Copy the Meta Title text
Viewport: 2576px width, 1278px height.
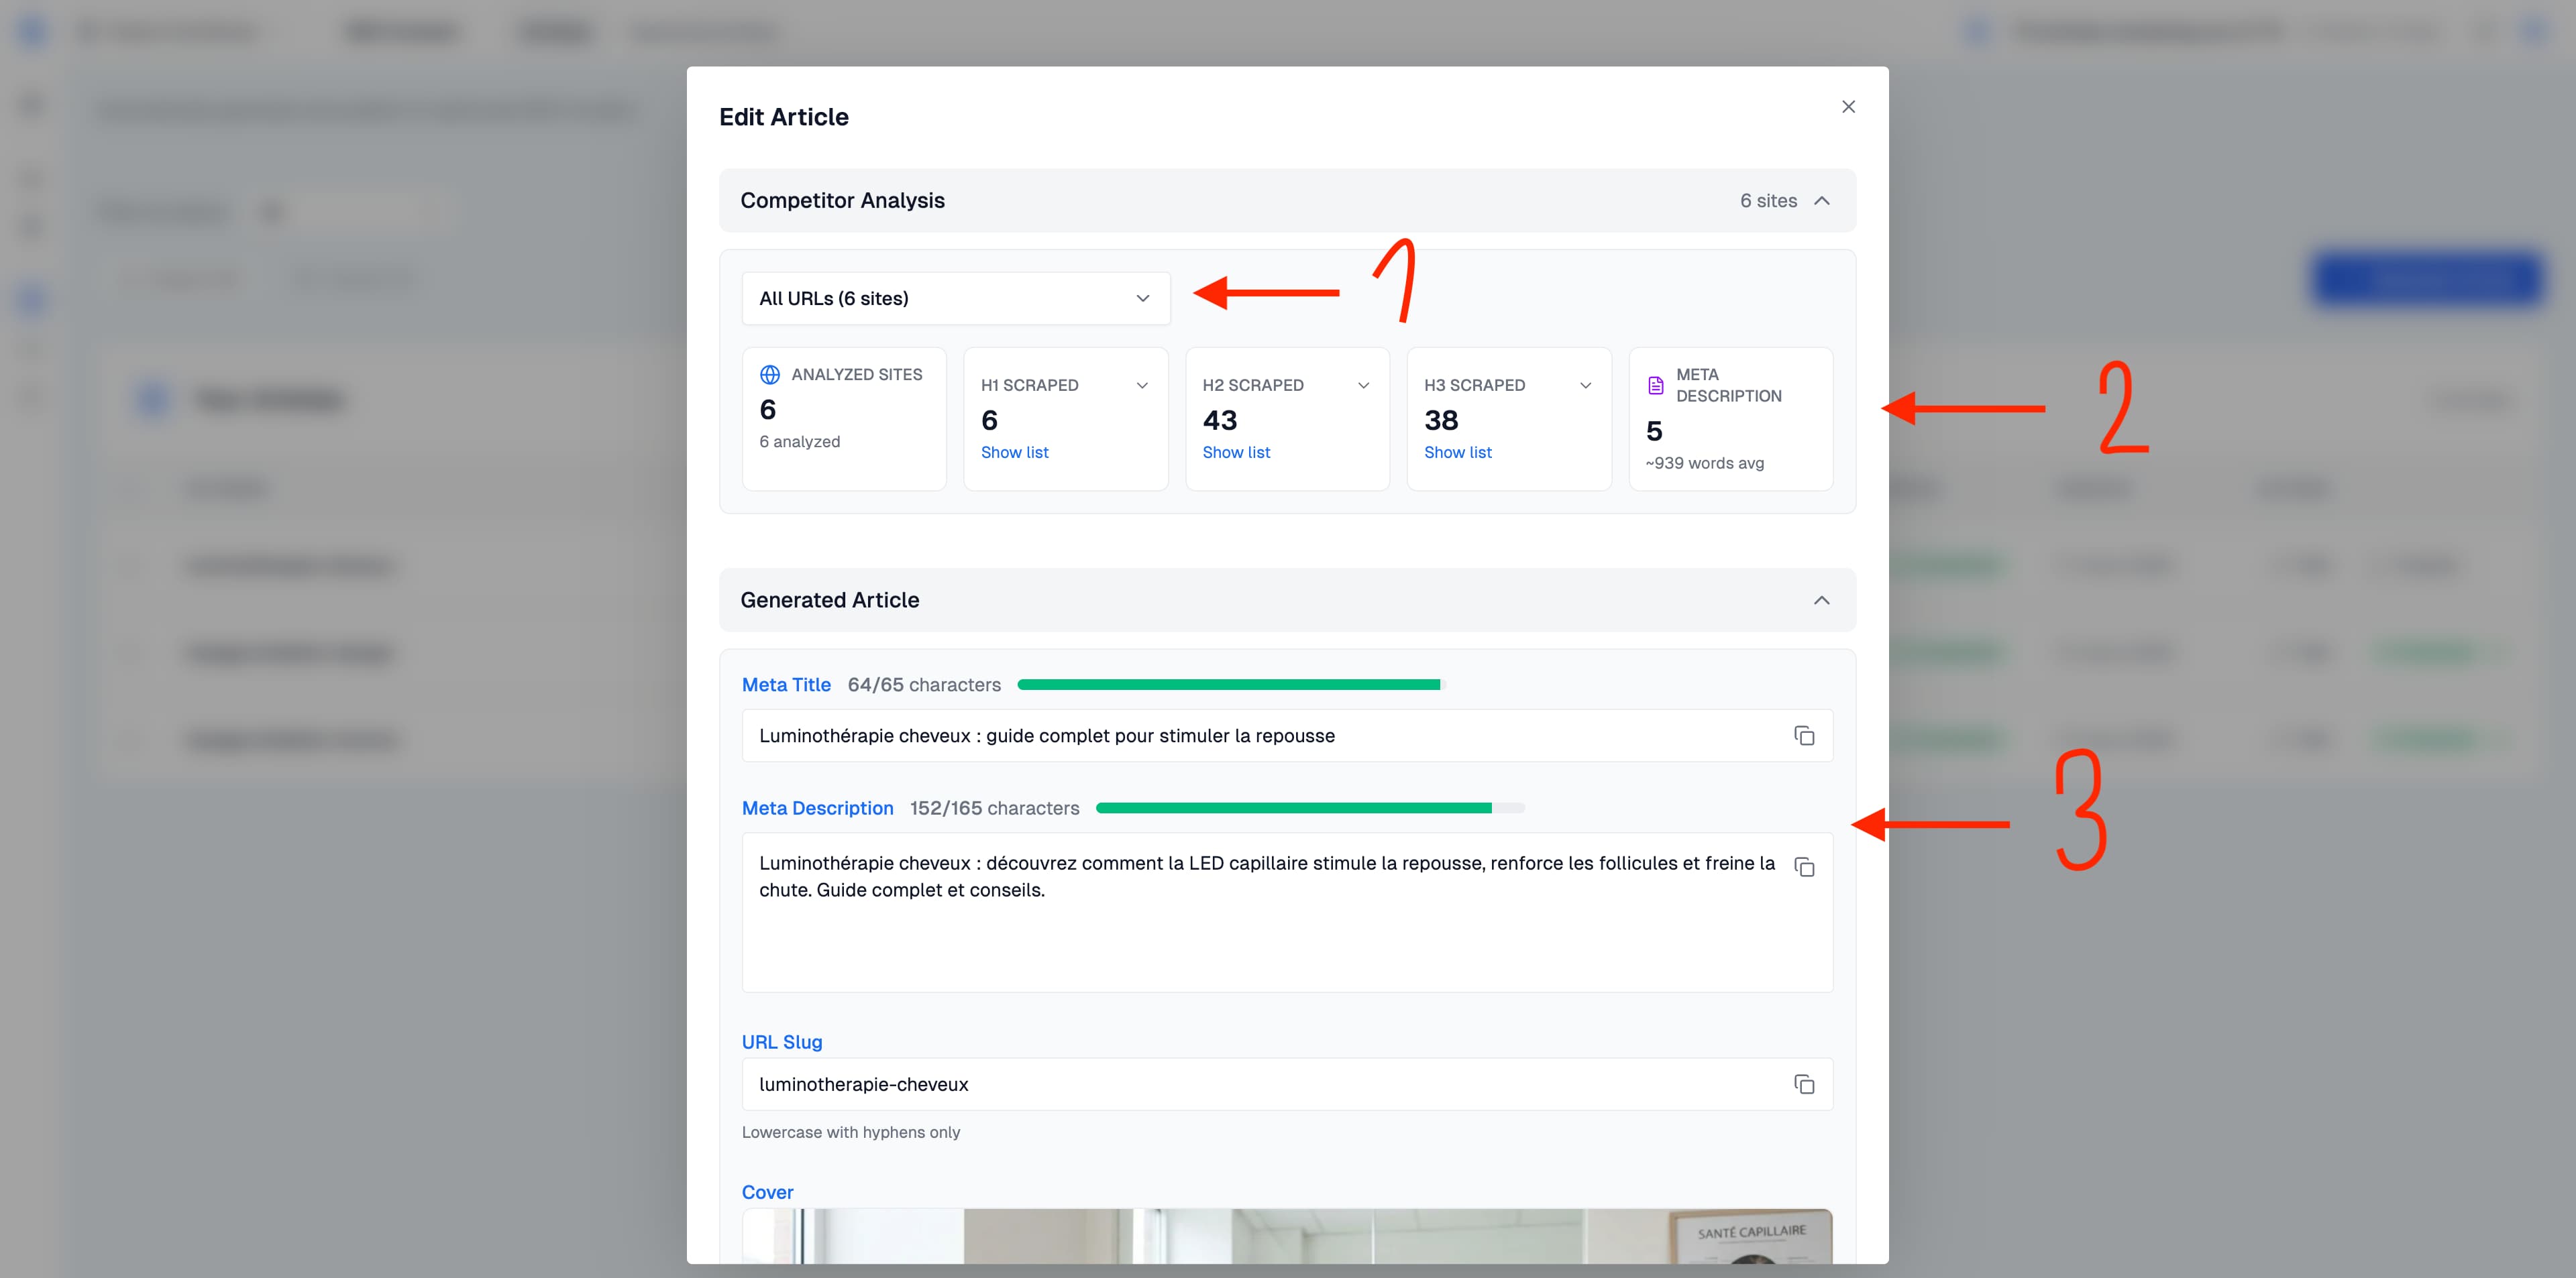pyautogui.click(x=1804, y=736)
